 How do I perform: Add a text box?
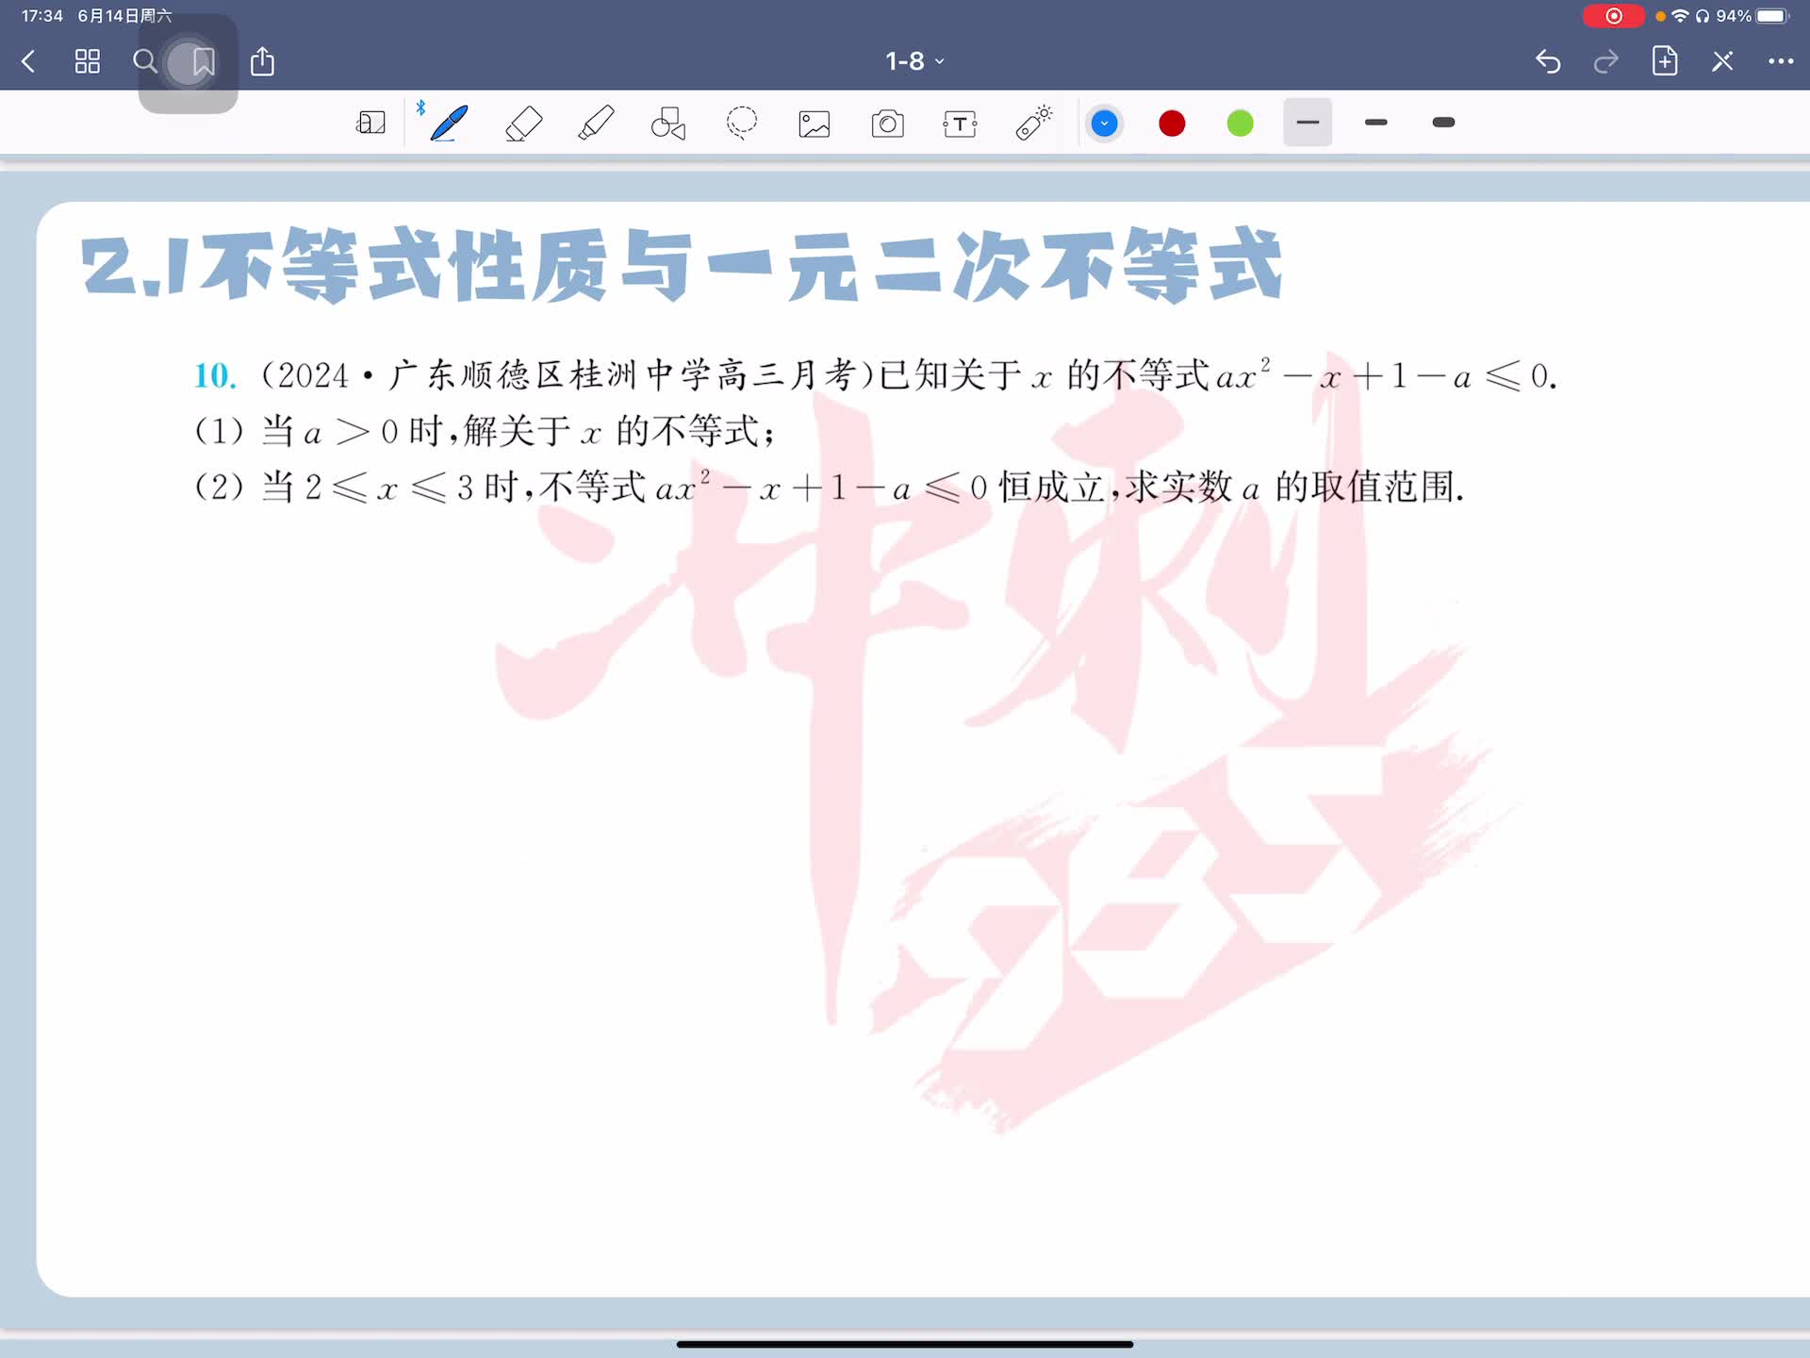pos(960,124)
